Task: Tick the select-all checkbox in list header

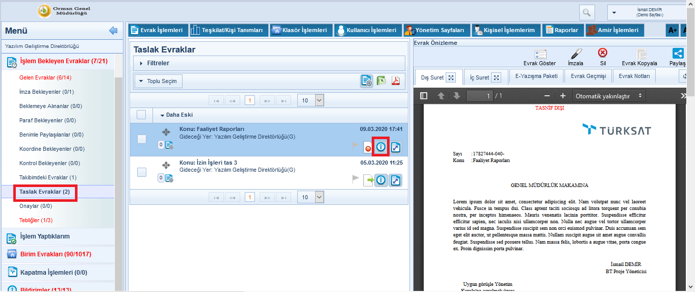Action: pos(141,115)
